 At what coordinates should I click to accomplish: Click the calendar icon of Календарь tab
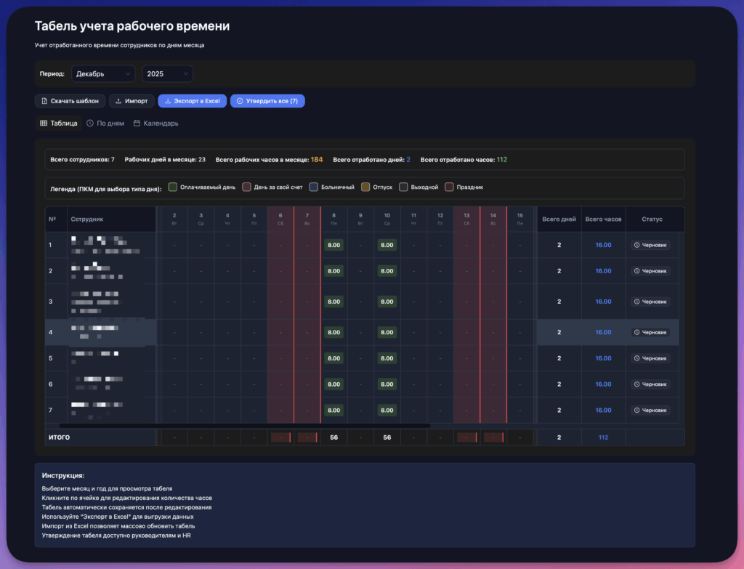point(137,124)
